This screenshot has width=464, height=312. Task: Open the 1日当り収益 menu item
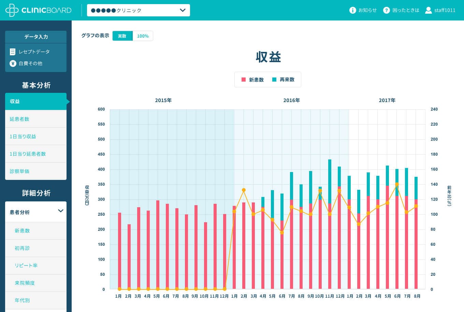(23, 137)
